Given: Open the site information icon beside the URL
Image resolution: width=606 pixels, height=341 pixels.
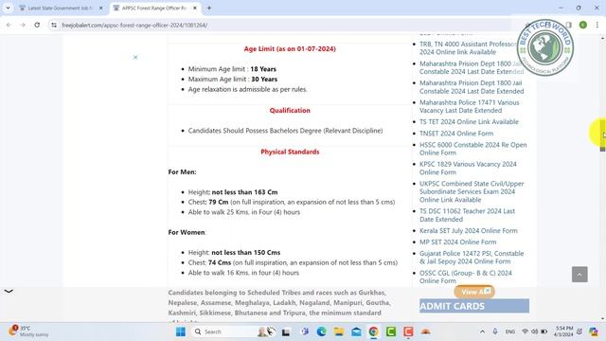Looking at the screenshot, I should click(x=54, y=25).
